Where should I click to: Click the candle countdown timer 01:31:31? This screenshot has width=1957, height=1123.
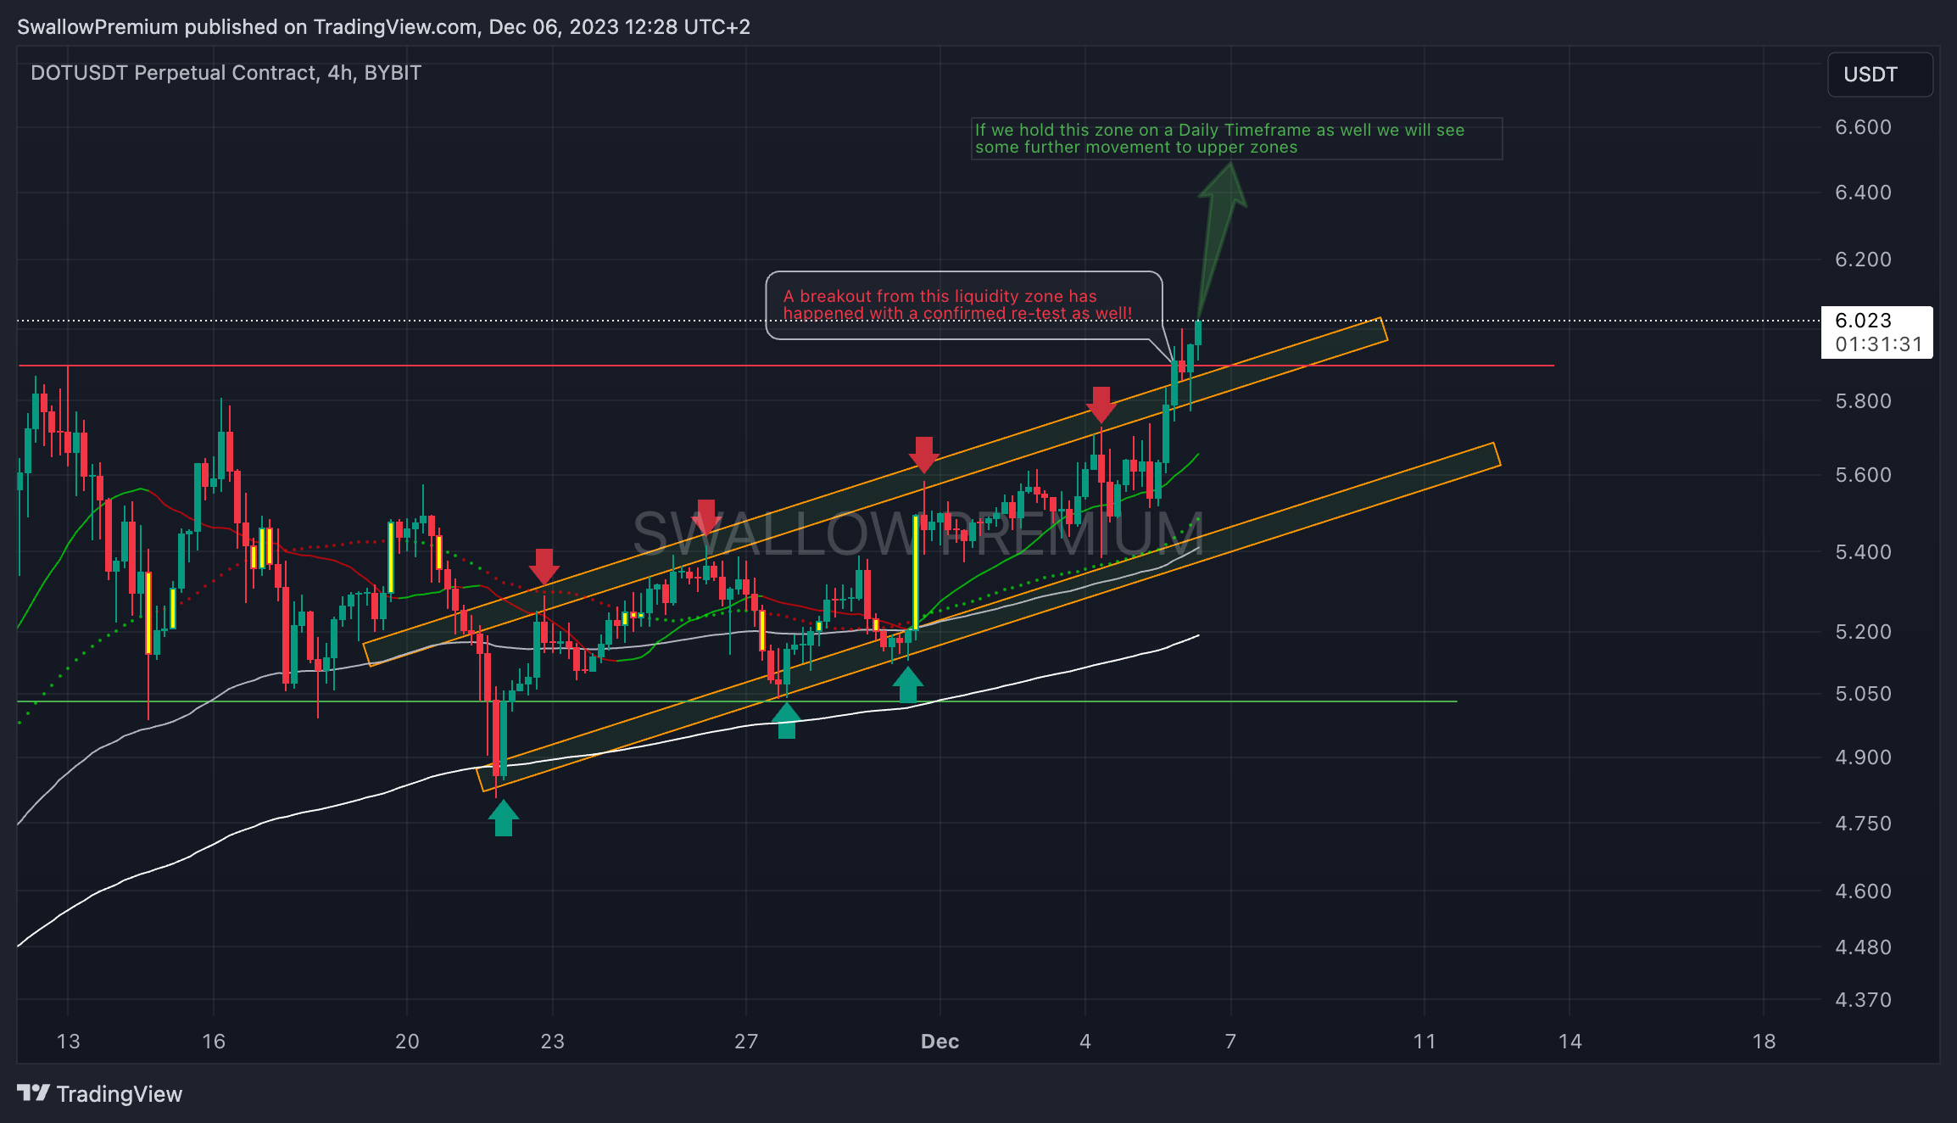click(1878, 344)
